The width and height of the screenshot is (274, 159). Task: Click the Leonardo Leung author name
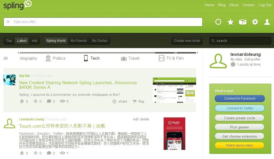pyautogui.click(x=32, y=119)
